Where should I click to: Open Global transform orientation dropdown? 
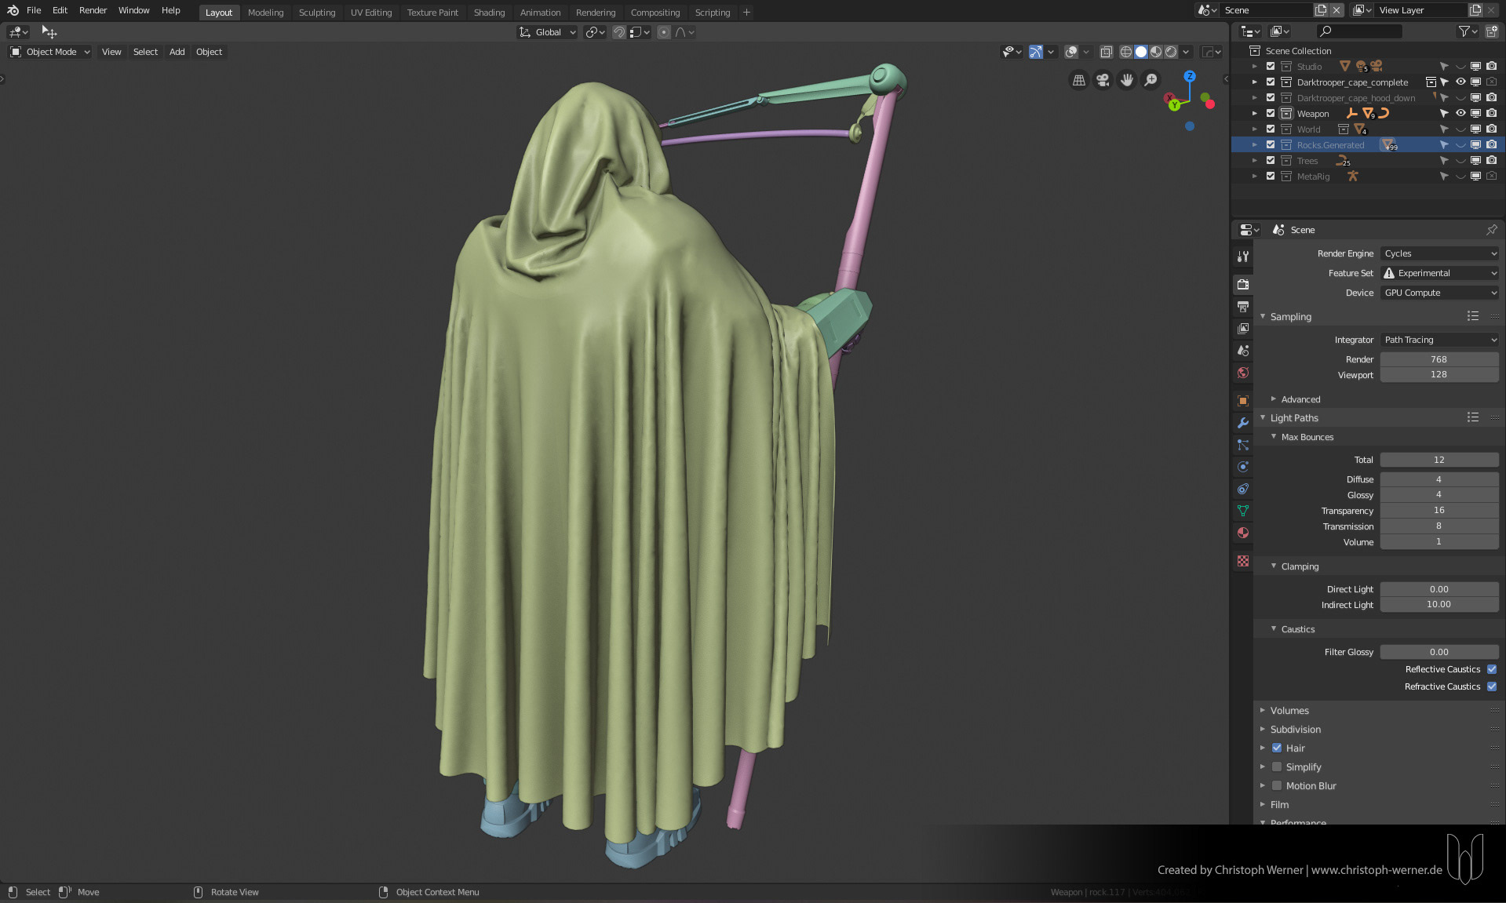[x=548, y=32]
